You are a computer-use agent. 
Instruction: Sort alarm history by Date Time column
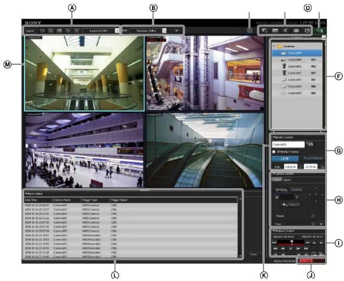point(38,200)
